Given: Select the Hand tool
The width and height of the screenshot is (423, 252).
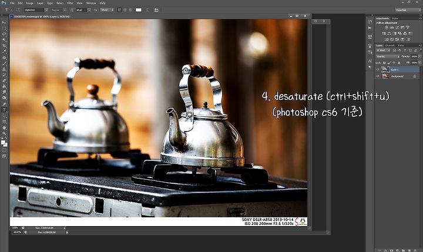Looking at the screenshot, I should click(x=4, y=127).
